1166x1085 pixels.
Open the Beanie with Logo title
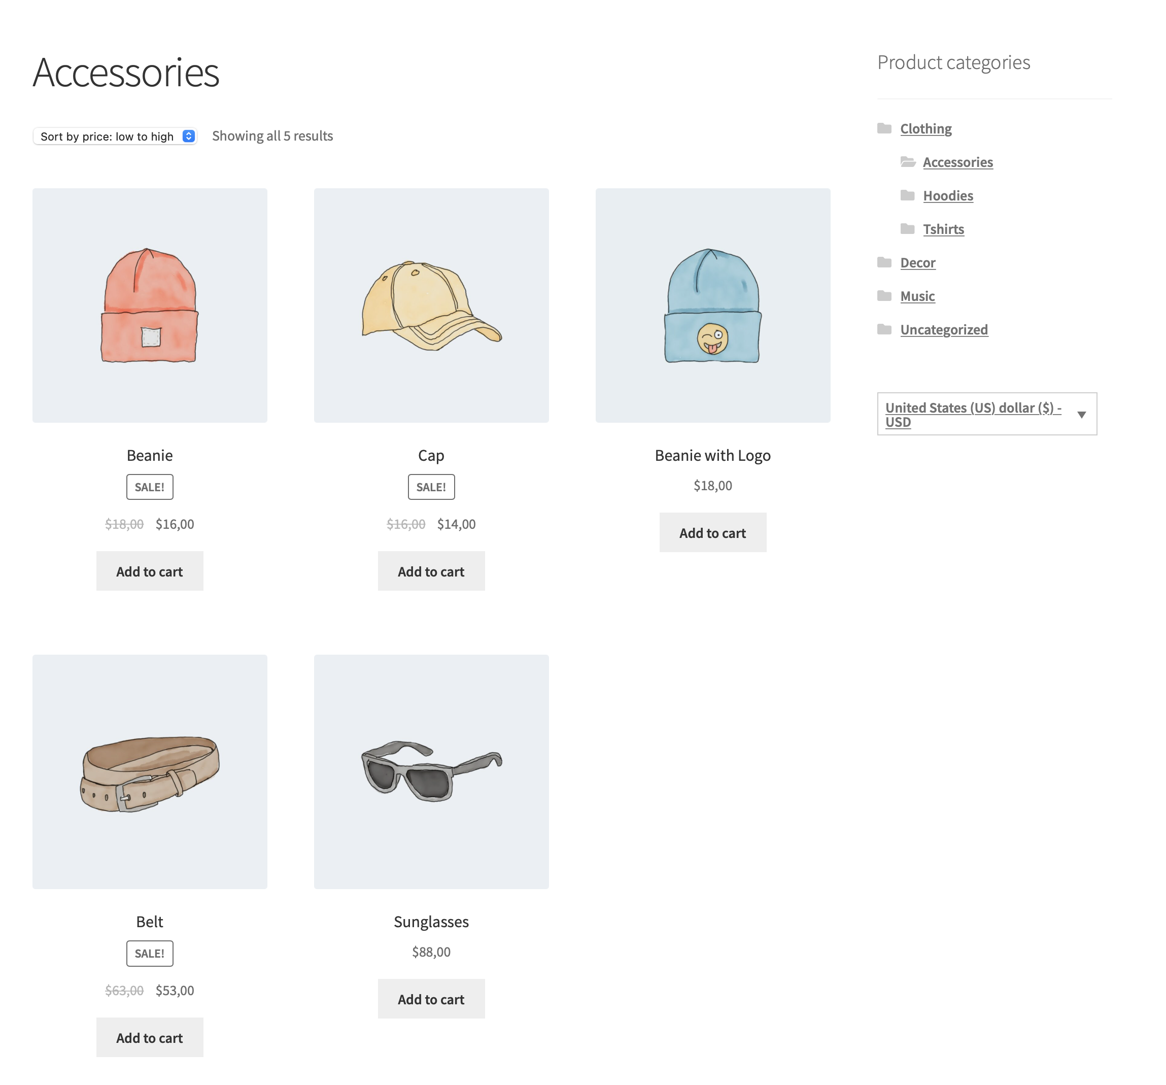pos(712,455)
